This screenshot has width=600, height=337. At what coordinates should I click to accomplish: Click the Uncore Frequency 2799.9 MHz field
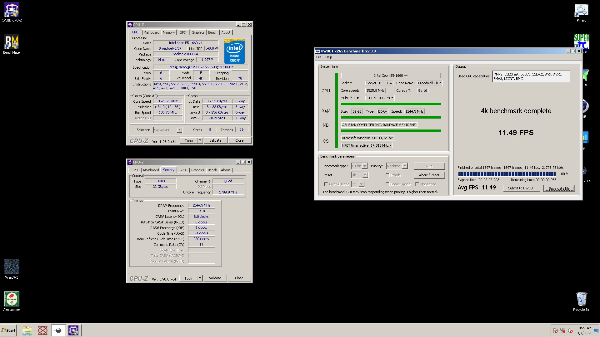pyautogui.click(x=228, y=192)
